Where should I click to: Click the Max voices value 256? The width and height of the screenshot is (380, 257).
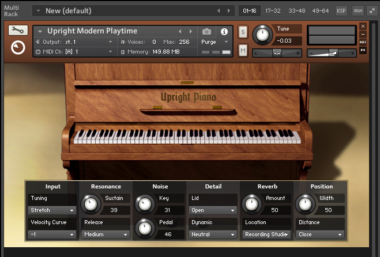(x=184, y=42)
